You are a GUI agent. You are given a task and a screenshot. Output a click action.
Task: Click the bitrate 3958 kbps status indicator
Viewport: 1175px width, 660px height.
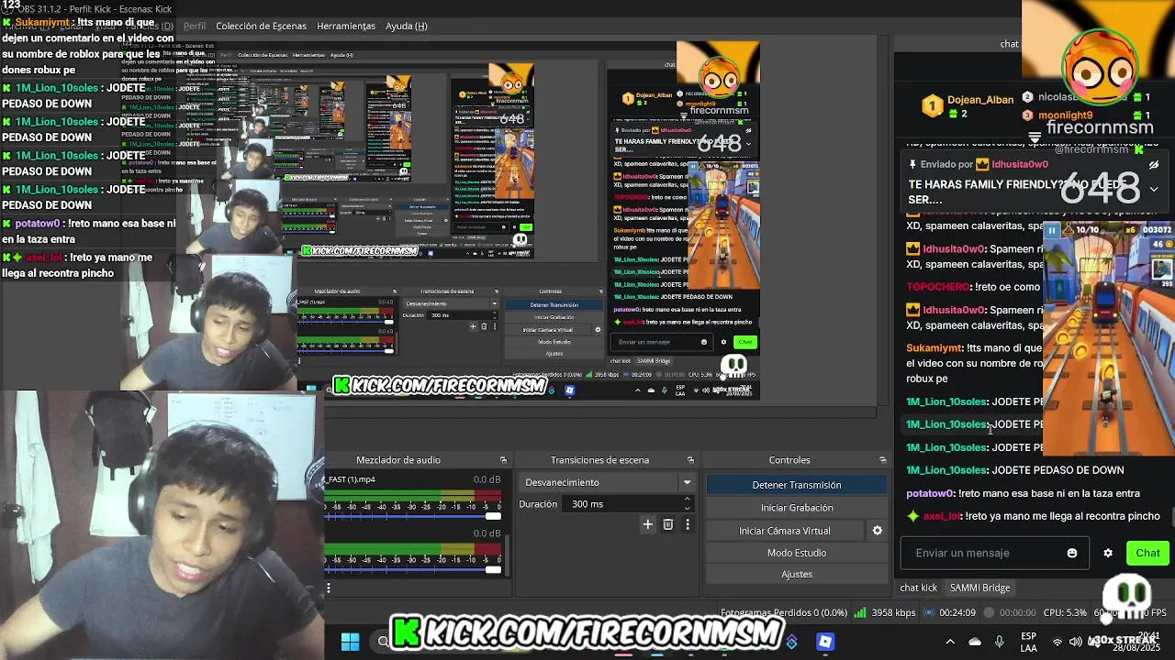click(x=885, y=612)
